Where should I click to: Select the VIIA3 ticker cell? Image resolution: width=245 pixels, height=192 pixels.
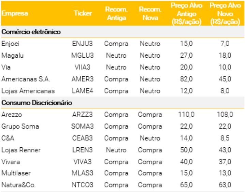point(83,67)
